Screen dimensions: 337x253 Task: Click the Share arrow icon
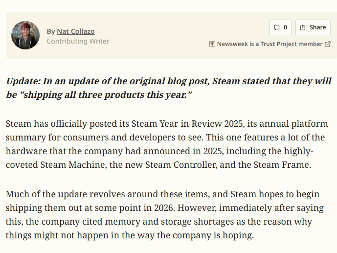pos(303,27)
